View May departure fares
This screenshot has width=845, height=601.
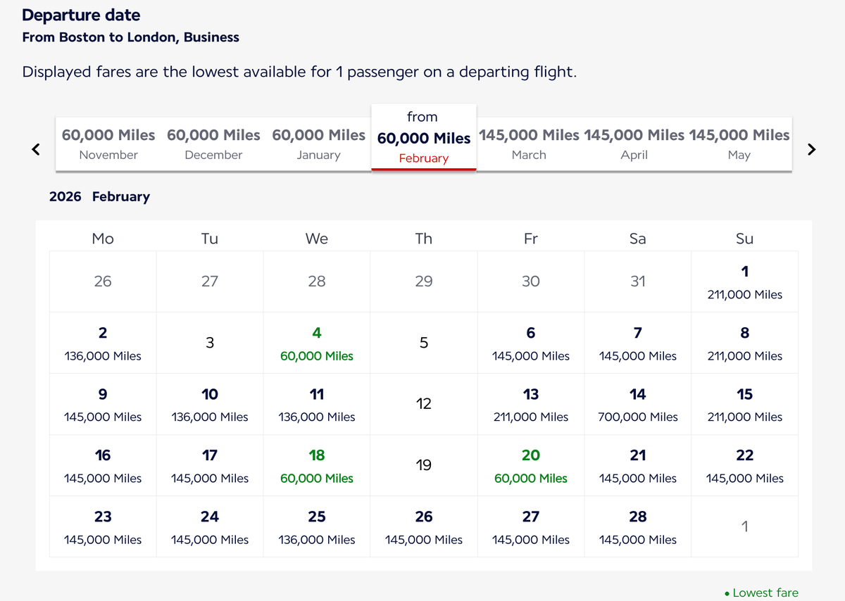click(739, 143)
